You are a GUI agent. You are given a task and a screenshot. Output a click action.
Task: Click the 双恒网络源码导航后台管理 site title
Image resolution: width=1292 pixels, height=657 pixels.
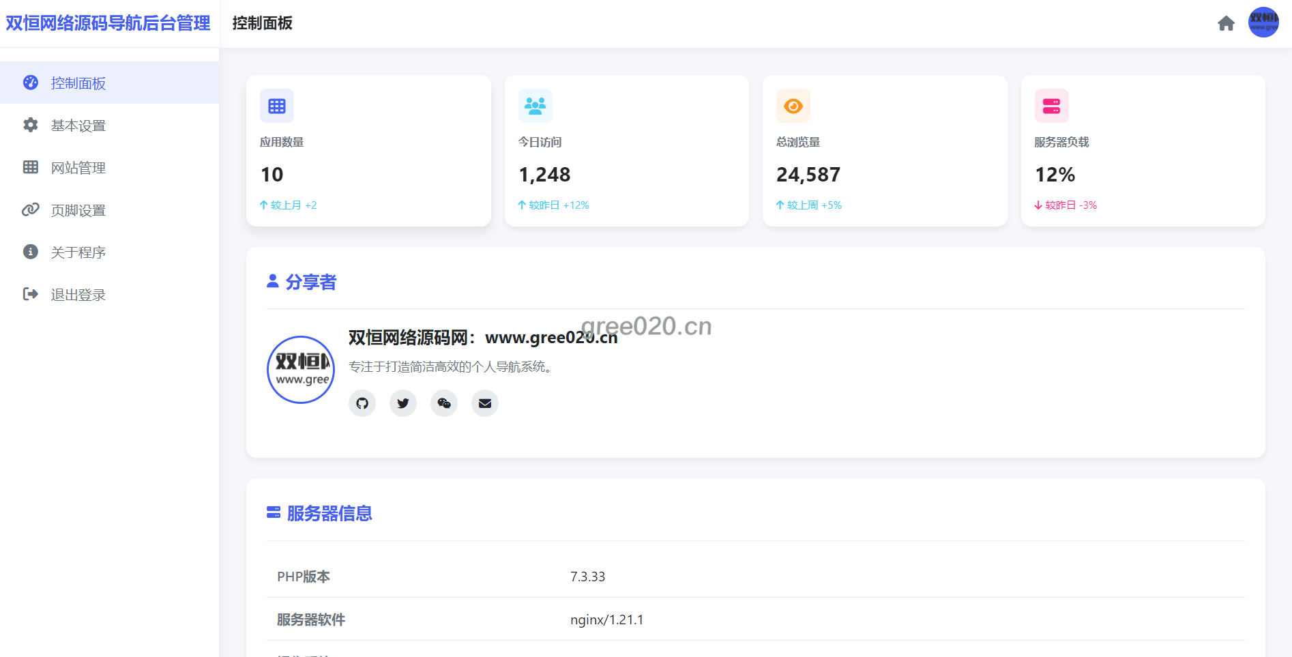pyautogui.click(x=108, y=23)
